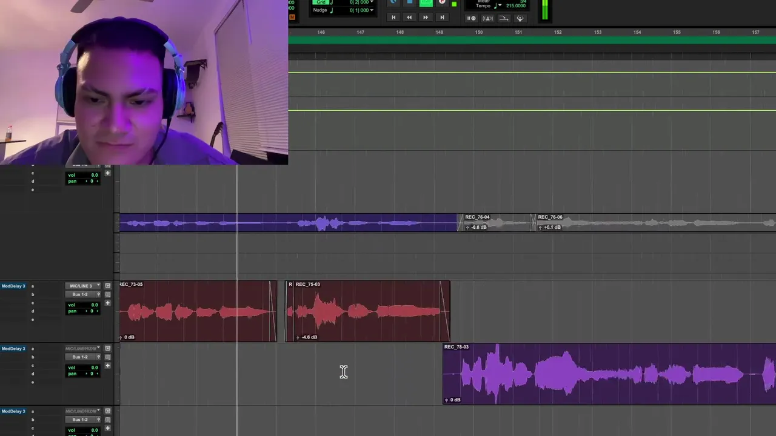
Task: Click the Go to End transport button
Action: tap(442, 18)
